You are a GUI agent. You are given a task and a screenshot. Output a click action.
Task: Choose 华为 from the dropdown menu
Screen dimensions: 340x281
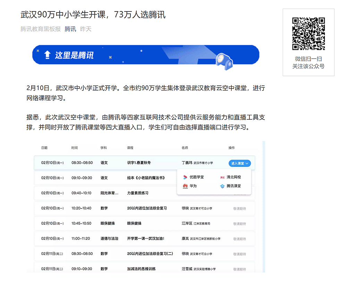[x=190, y=186]
